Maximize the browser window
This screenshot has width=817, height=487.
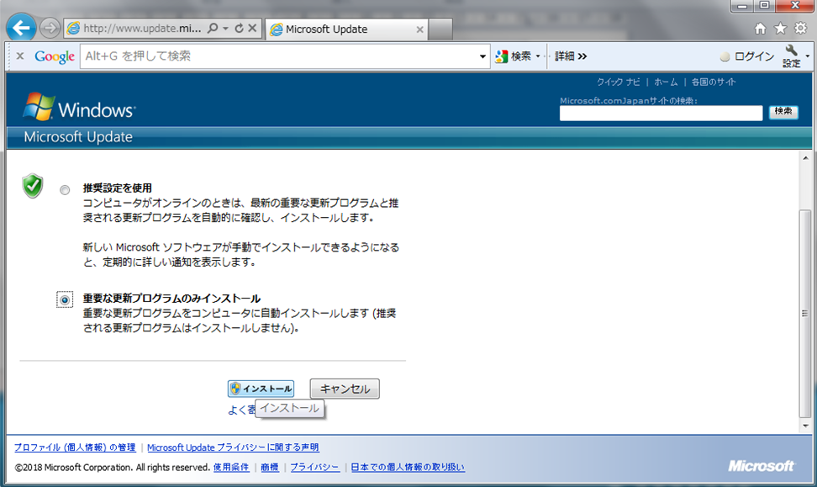pyautogui.click(x=764, y=6)
